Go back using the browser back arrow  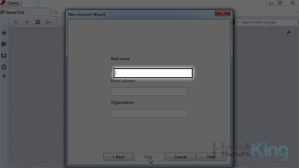click(x=16, y=22)
